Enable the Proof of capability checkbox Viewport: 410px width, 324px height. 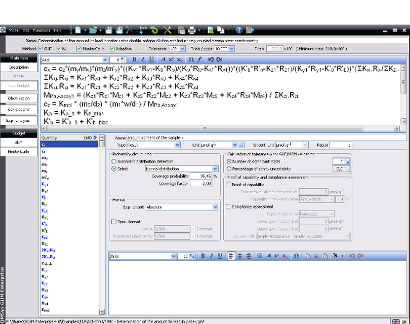pos(228,185)
